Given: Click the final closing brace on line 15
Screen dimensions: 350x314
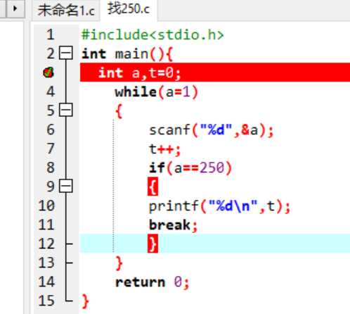Looking at the screenshot, I should coord(85,301).
